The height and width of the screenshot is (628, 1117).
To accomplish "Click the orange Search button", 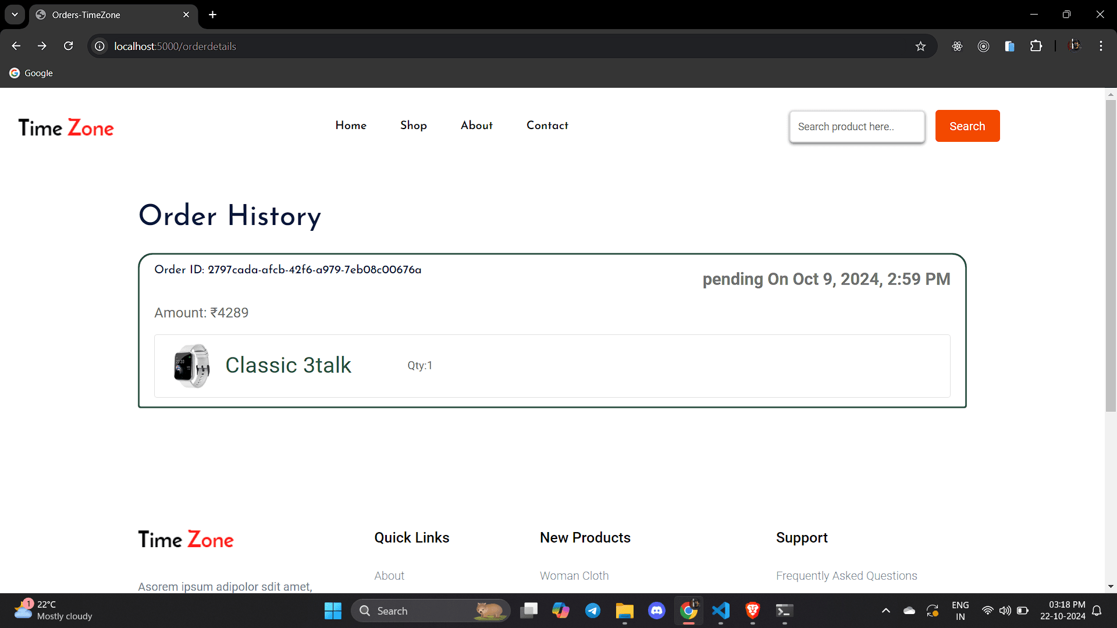I will click(x=967, y=126).
